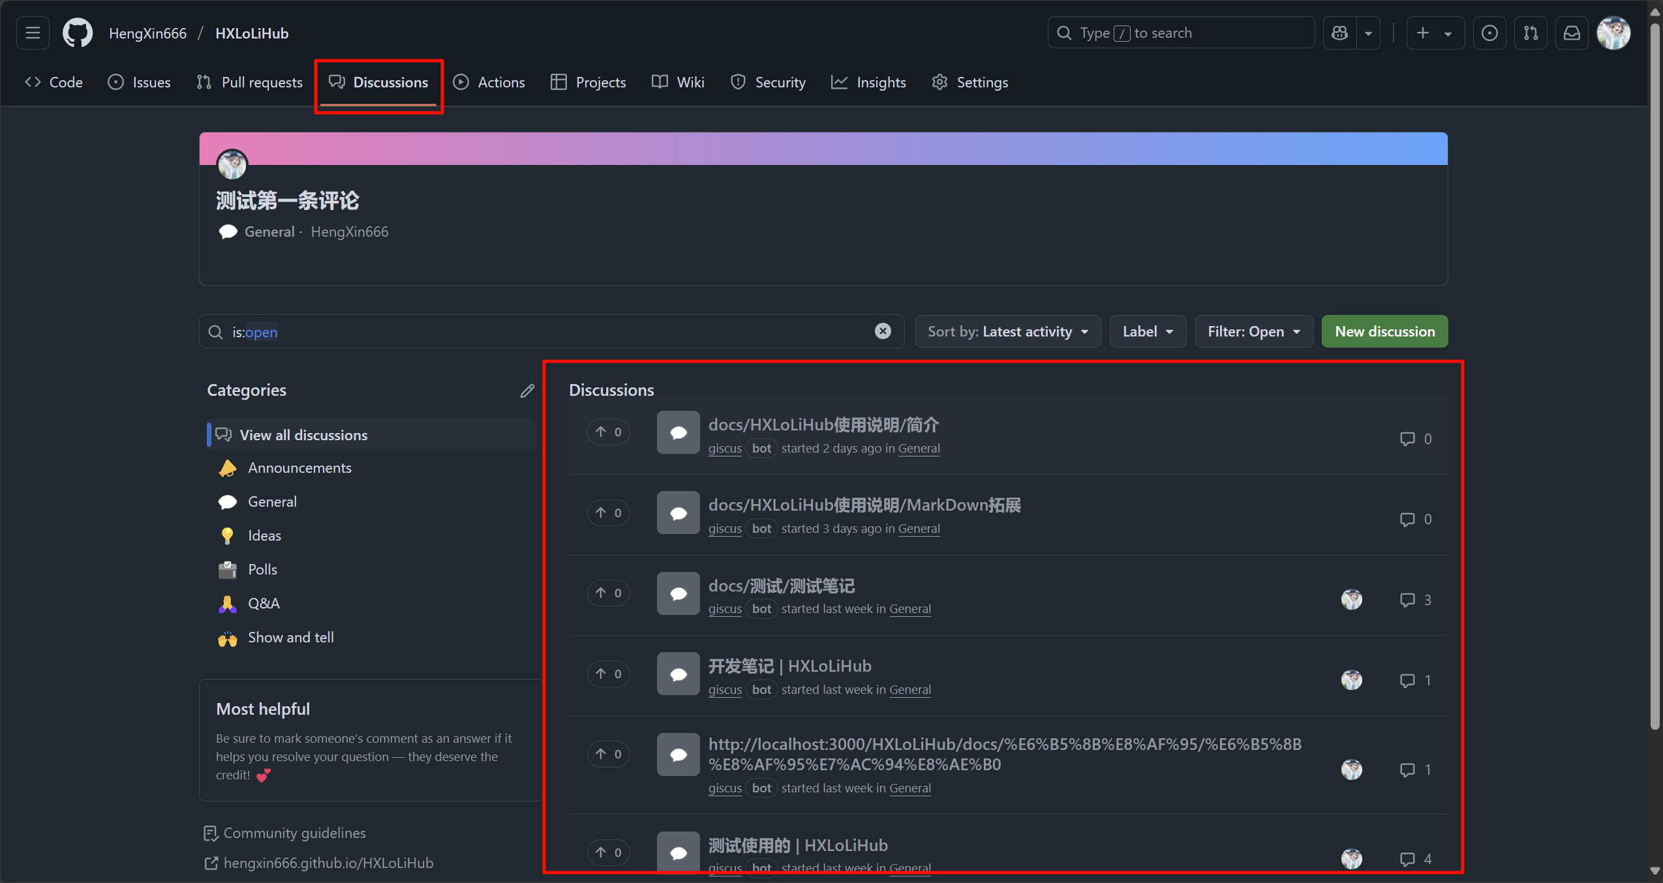
Task: Upvote docs/HXLoLiHub使用说明/简介 discussion
Action: (608, 432)
